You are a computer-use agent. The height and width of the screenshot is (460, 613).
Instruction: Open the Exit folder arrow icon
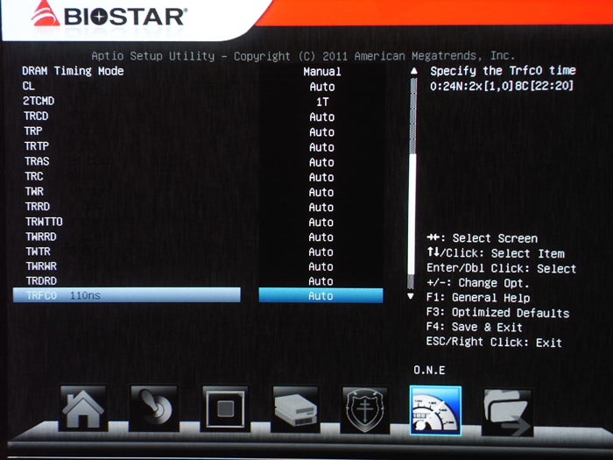click(x=507, y=413)
